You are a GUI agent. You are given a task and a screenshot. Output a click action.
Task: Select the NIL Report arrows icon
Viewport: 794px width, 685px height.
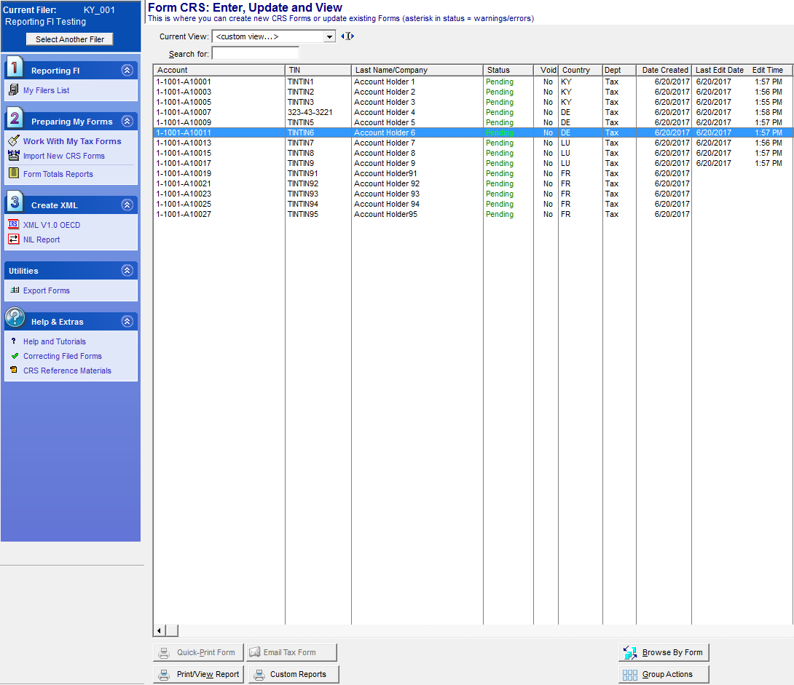(x=14, y=239)
